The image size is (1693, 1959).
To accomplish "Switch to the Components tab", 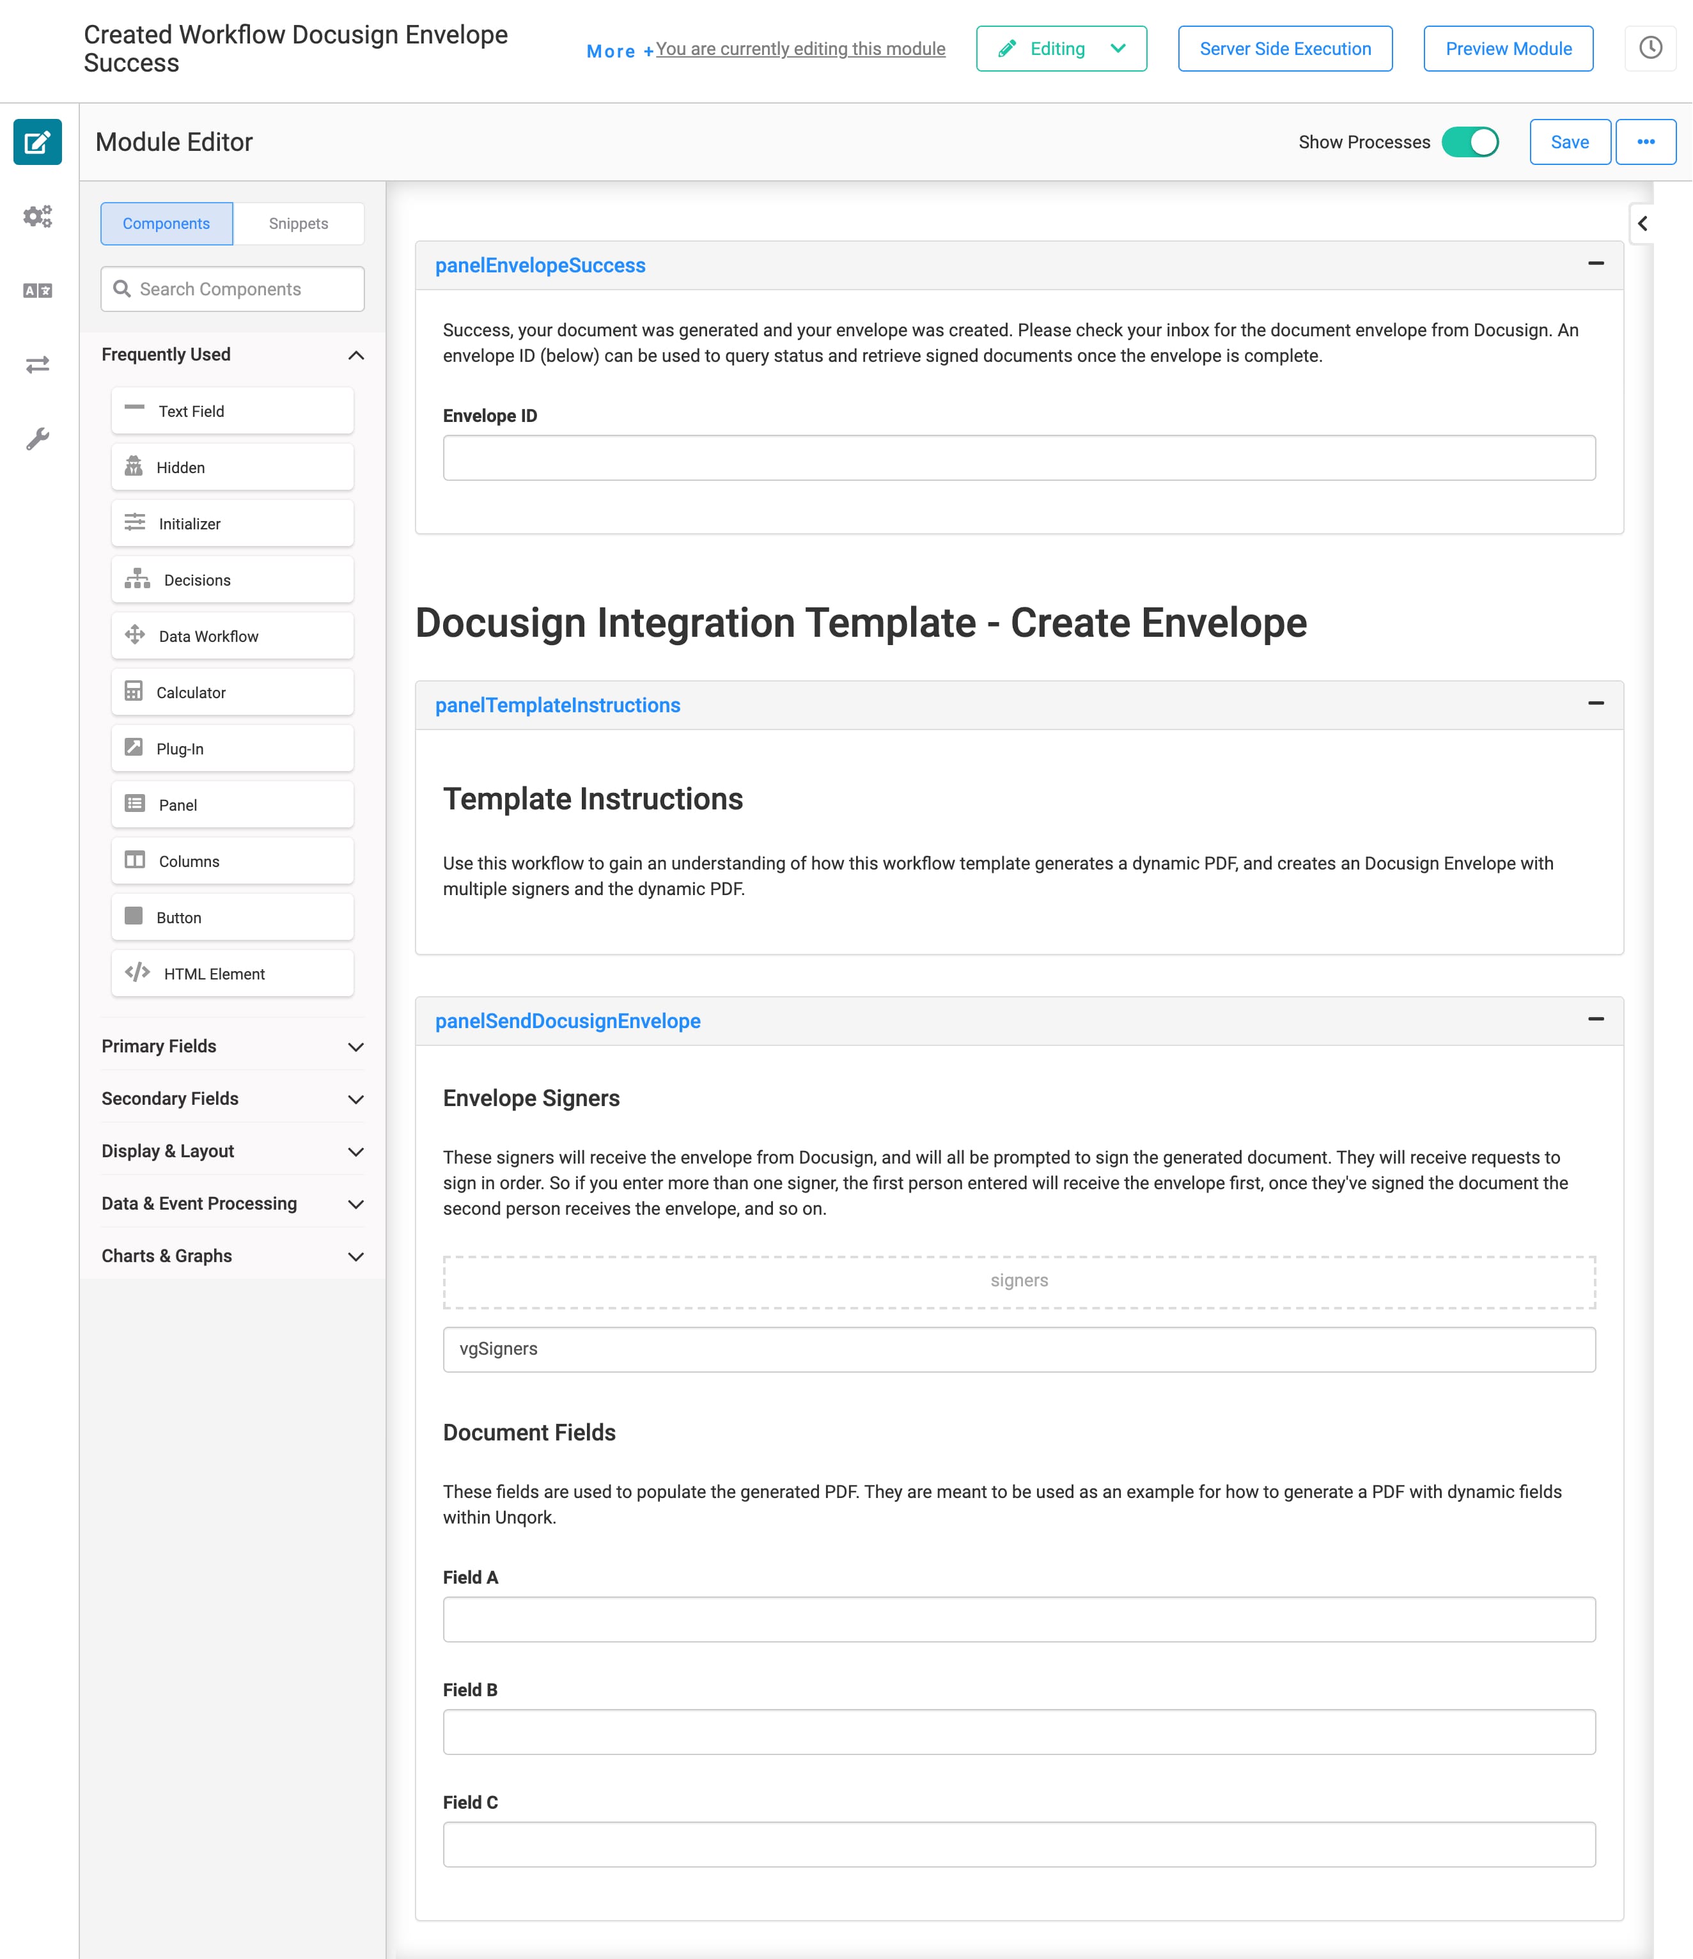I will [166, 223].
